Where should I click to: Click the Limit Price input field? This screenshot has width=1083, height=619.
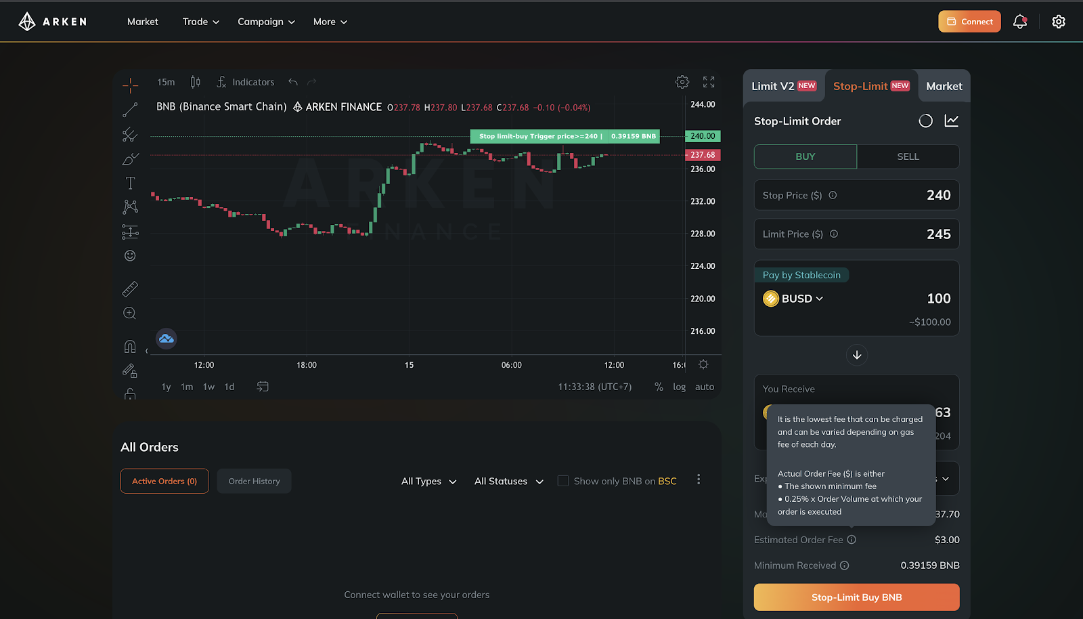point(857,234)
